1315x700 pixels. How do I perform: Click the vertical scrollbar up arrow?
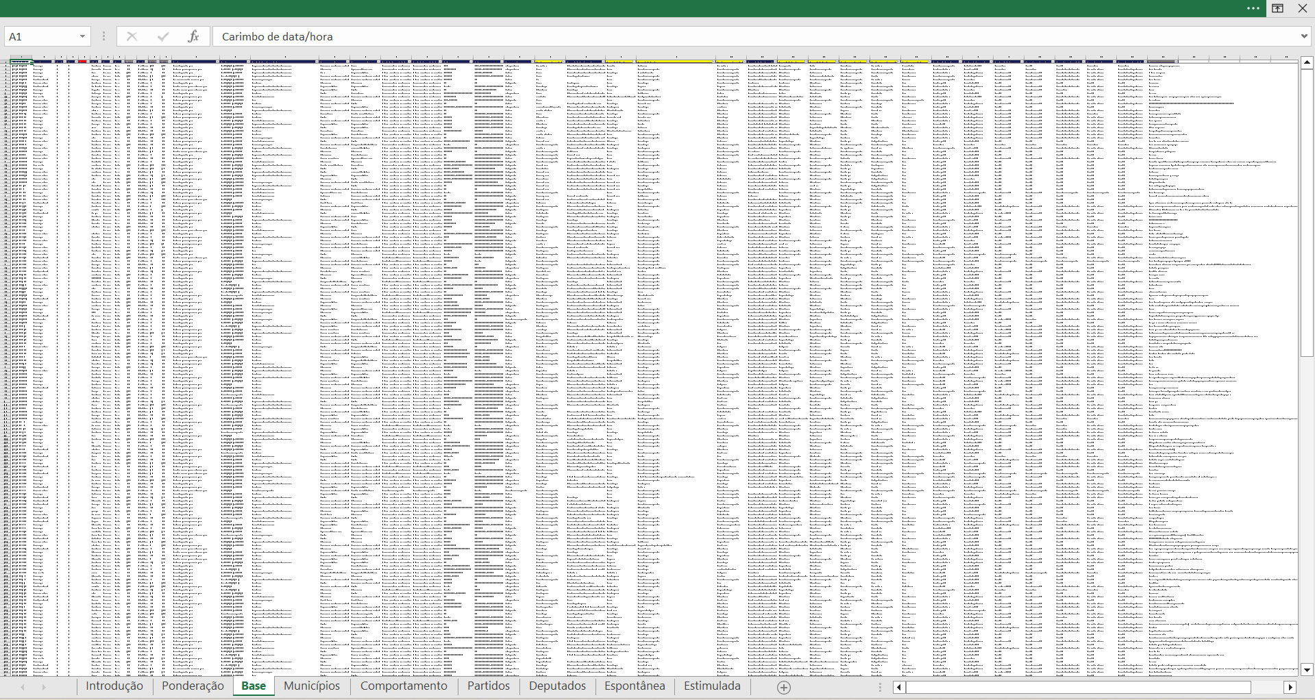point(1307,62)
